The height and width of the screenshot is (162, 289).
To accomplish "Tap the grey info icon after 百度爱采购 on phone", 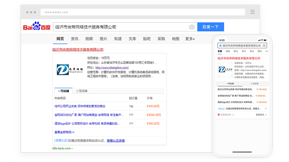I will click(233, 115).
